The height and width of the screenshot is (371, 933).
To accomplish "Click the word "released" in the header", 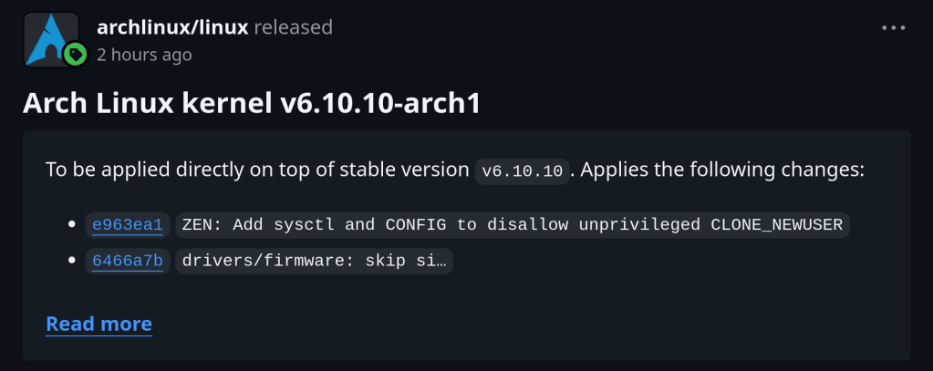I will tap(293, 27).
